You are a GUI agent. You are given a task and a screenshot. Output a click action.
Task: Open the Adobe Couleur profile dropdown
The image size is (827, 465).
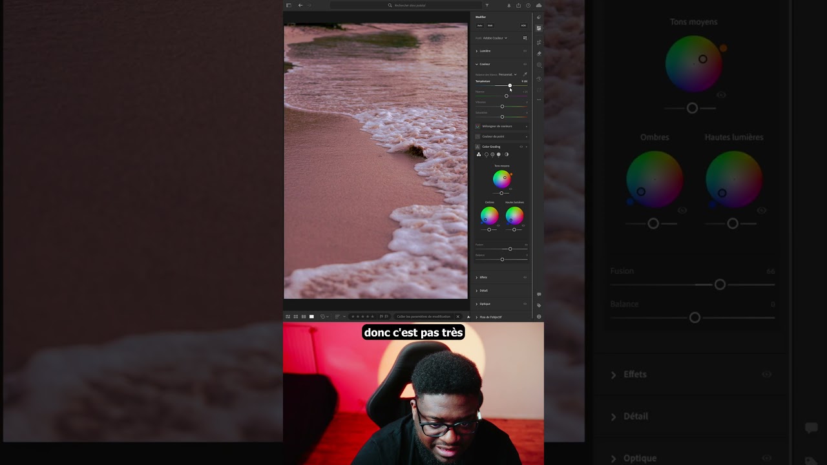pos(495,38)
